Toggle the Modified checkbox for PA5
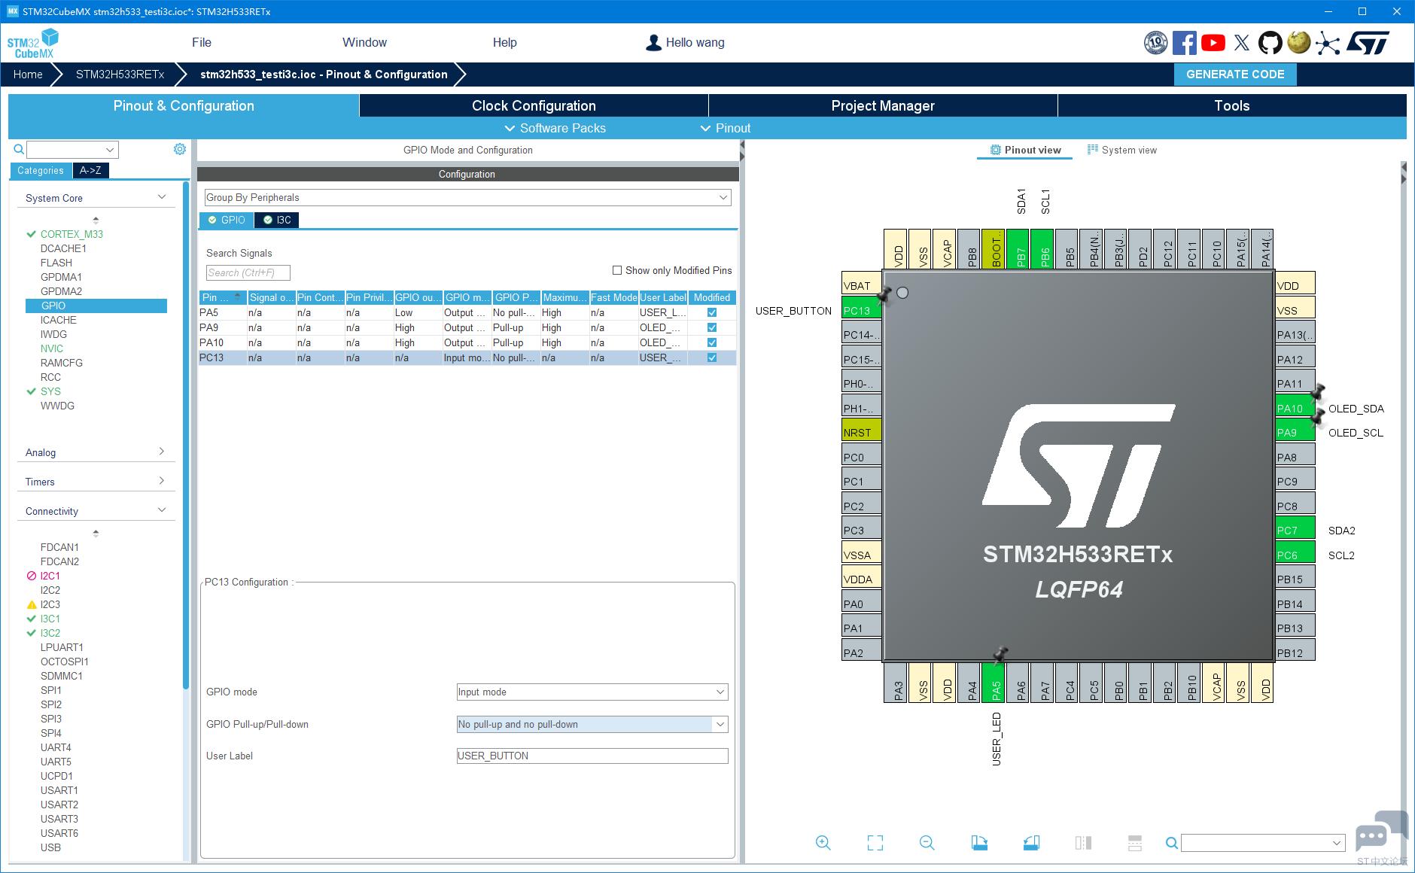1415x873 pixels. pos(712,312)
